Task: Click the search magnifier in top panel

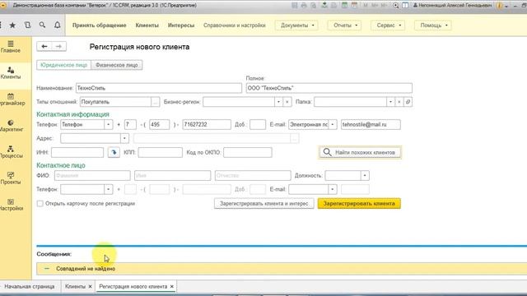Action: 42,25
